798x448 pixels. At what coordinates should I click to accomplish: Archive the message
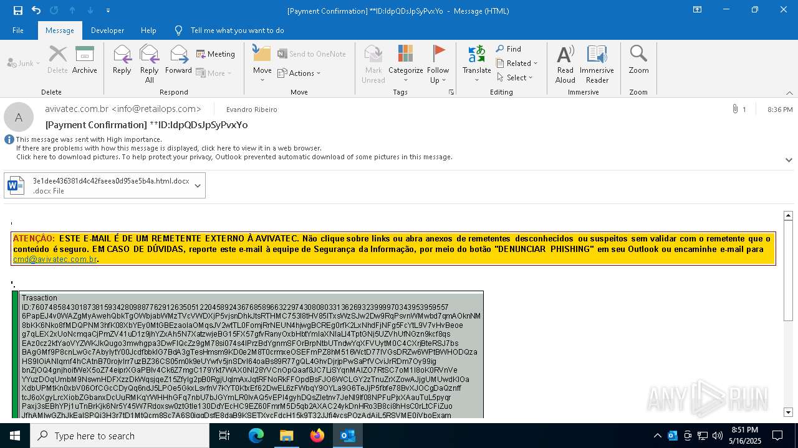(x=85, y=60)
